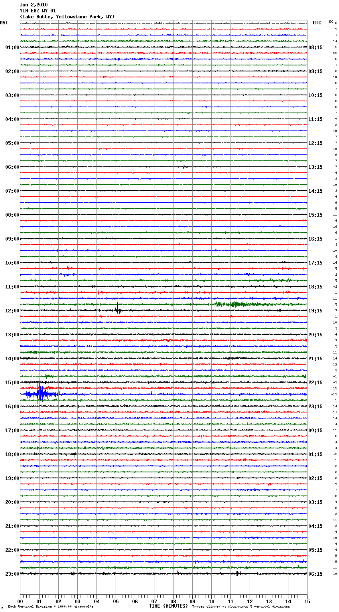Image resolution: width=339 pixels, height=612 pixels.
Task: Select the MST time label "20:00"
Action: pyautogui.click(x=12, y=502)
